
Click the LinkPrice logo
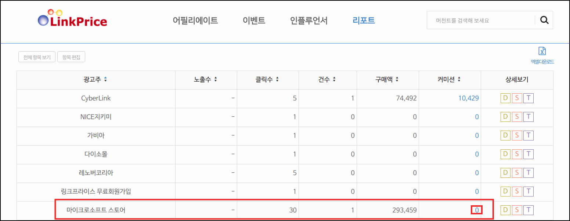click(72, 19)
